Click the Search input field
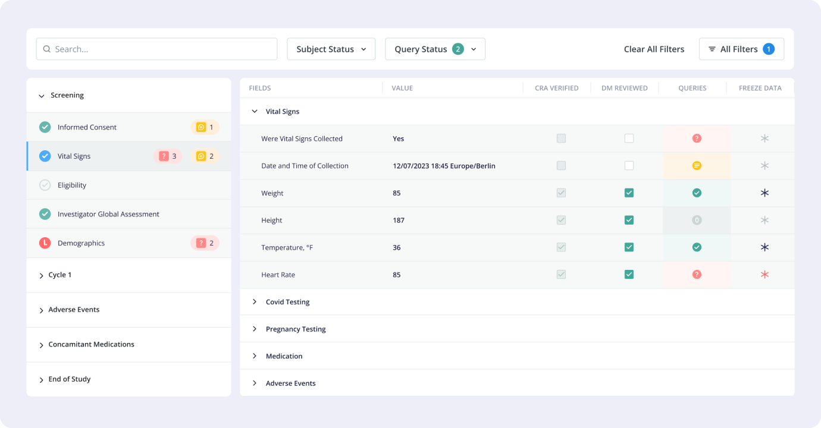This screenshot has height=428, width=821. pyautogui.click(x=156, y=49)
